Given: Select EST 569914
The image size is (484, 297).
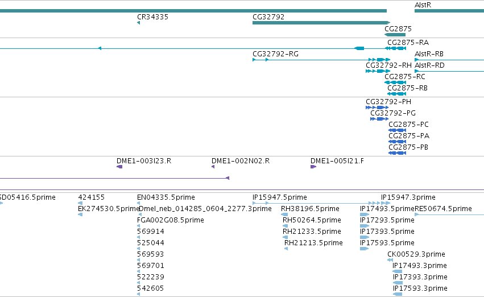Looking at the screenshot, I should (x=151, y=232).
